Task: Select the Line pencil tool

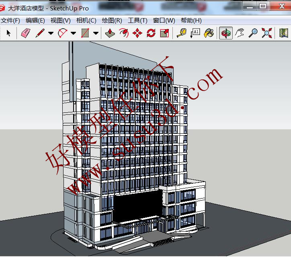Action: coord(40,33)
